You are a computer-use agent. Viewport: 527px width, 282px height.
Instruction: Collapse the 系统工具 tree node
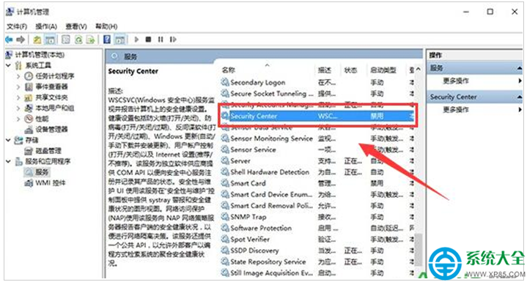click(8, 65)
